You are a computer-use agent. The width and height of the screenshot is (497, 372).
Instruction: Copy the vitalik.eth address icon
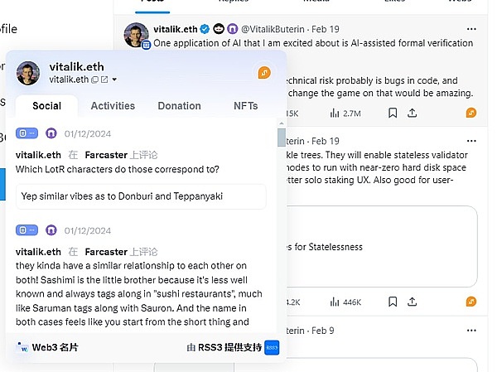pyautogui.click(x=94, y=80)
